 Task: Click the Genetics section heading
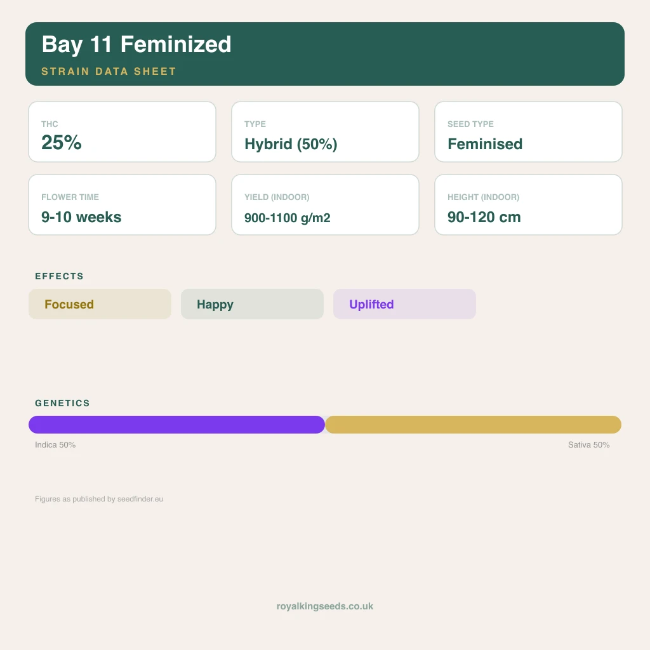pos(62,403)
